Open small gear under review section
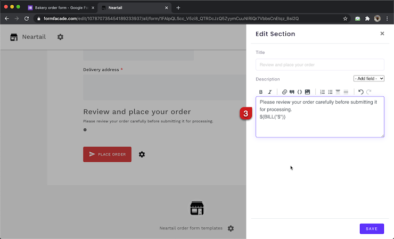The image size is (394, 239). 85,130
